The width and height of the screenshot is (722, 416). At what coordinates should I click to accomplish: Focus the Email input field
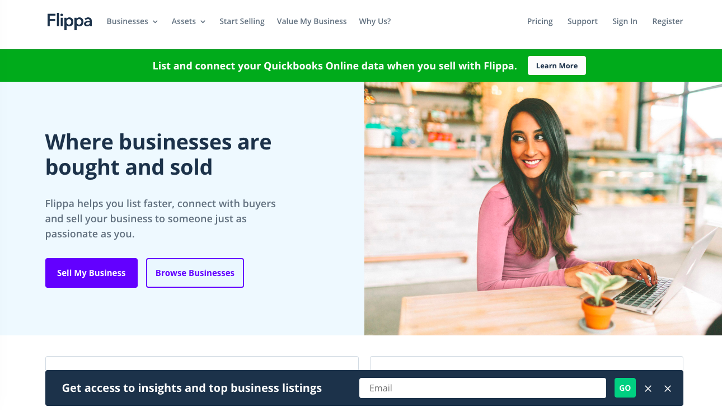click(482, 388)
